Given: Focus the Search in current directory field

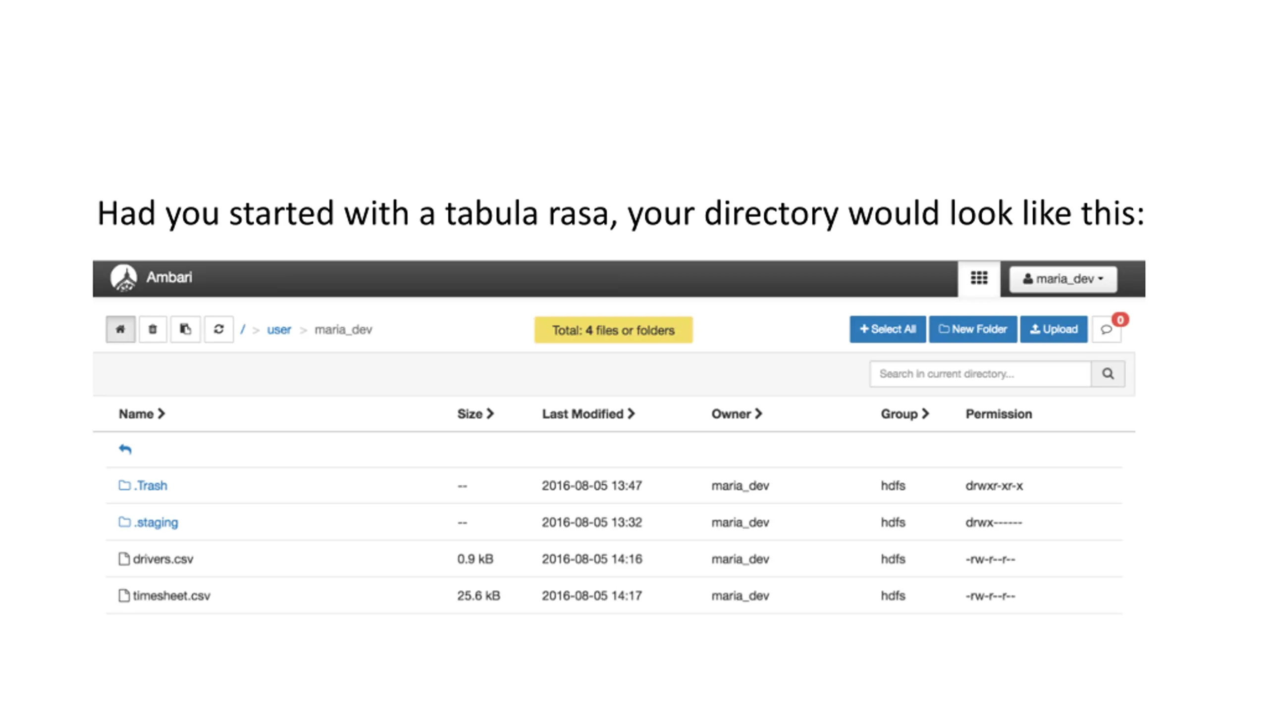Looking at the screenshot, I should [x=980, y=374].
